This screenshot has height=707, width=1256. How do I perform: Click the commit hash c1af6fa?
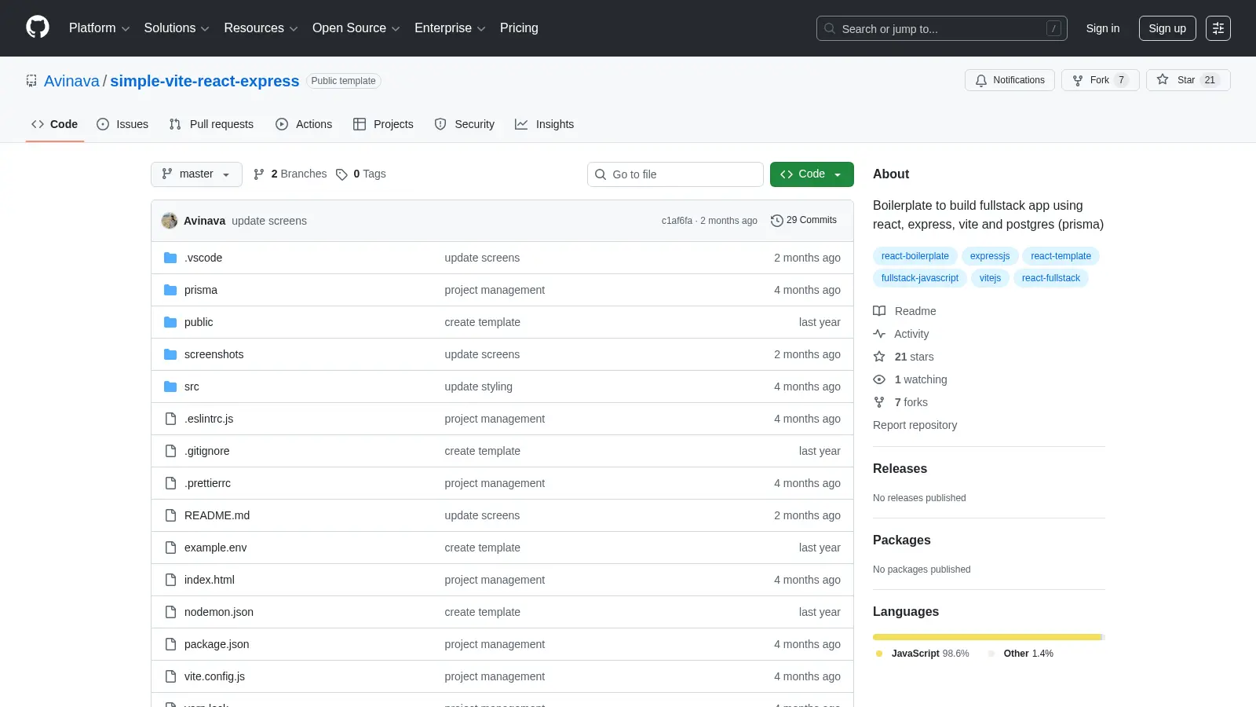[677, 221]
